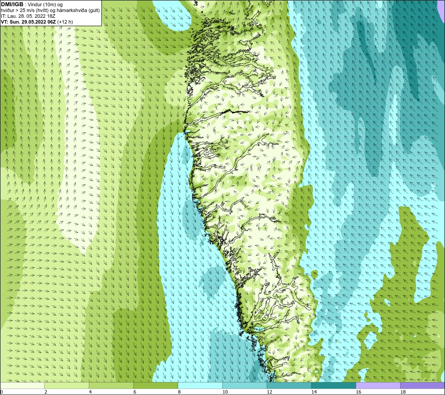Click the 'IT: Lau. 28. 05. 2022 18Z' line

(28, 16)
